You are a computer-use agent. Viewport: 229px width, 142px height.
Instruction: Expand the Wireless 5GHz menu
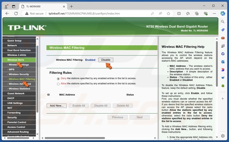coord(16,60)
